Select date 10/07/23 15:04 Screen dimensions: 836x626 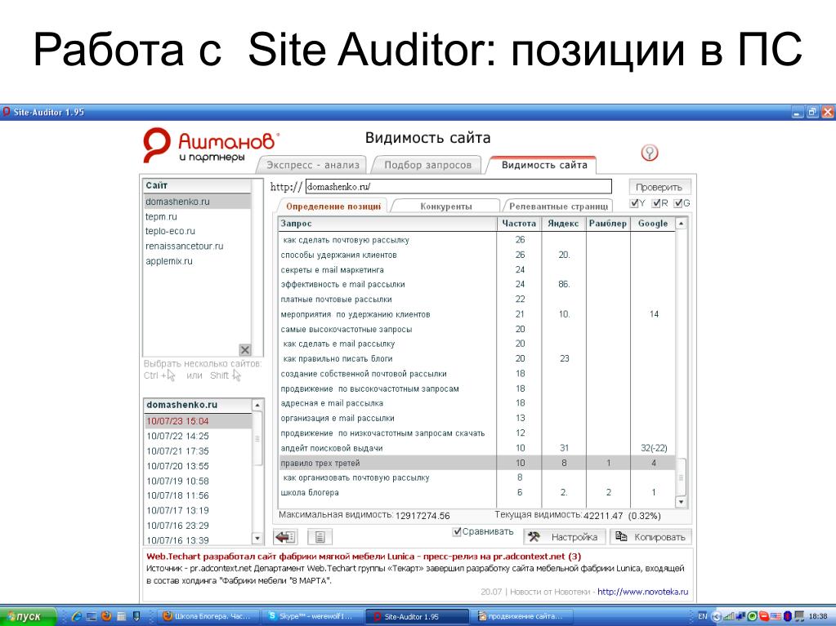tap(198, 421)
